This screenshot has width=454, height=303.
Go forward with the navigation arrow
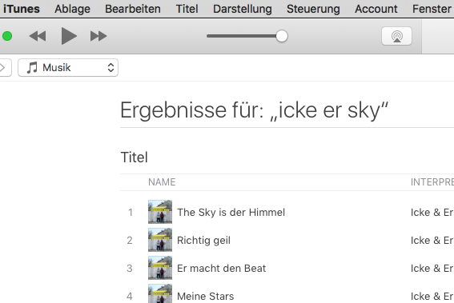[x=3, y=68]
